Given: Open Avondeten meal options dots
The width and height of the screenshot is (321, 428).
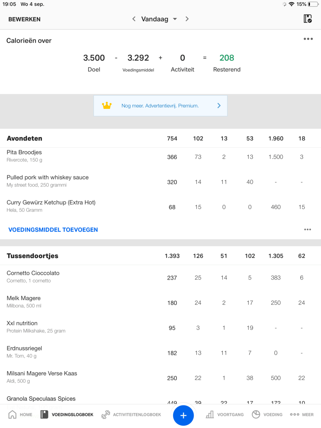Looking at the screenshot, I should point(307,230).
